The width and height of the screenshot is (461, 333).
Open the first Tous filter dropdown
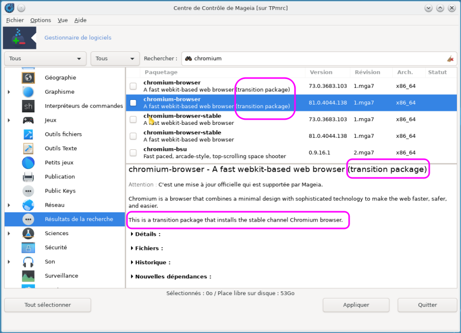pos(45,58)
